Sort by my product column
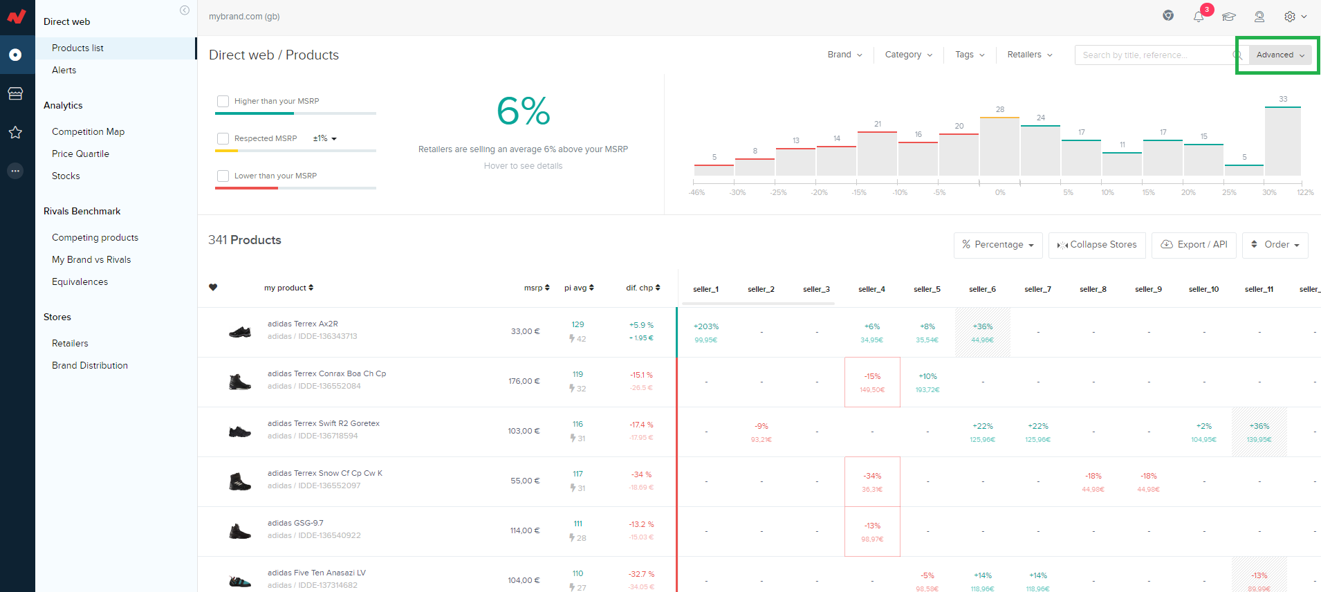 click(x=288, y=288)
